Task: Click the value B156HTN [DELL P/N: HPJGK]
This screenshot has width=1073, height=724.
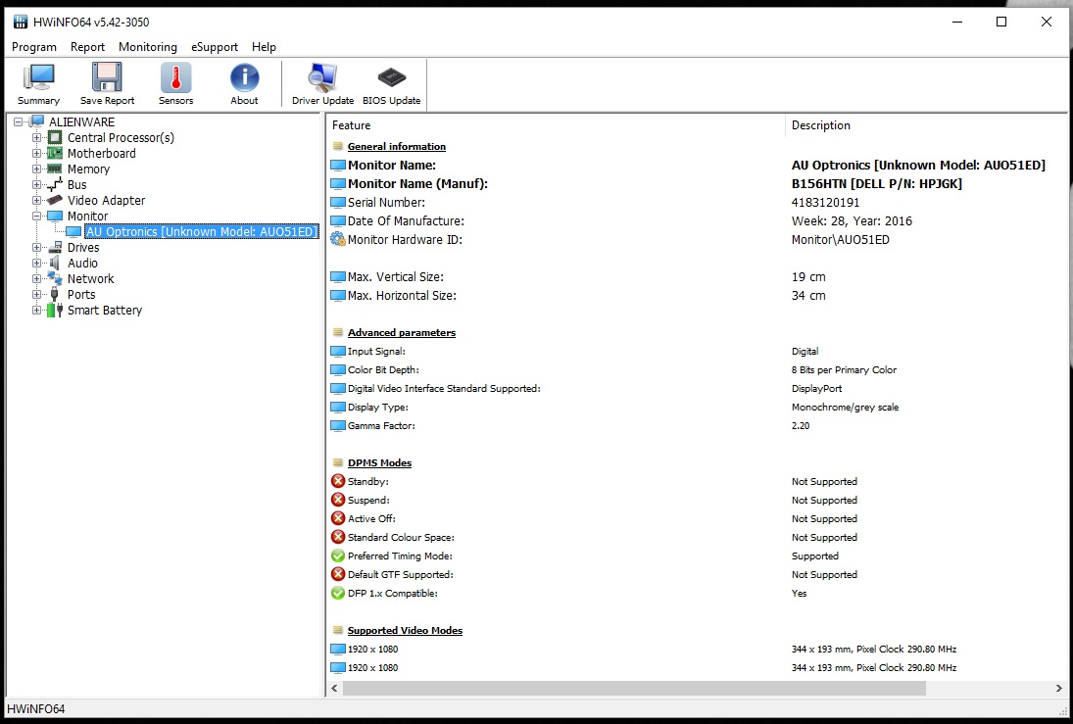Action: tap(877, 183)
